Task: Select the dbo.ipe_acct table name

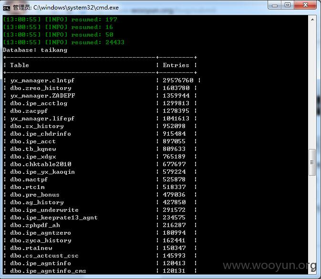Action: [x=33, y=141]
